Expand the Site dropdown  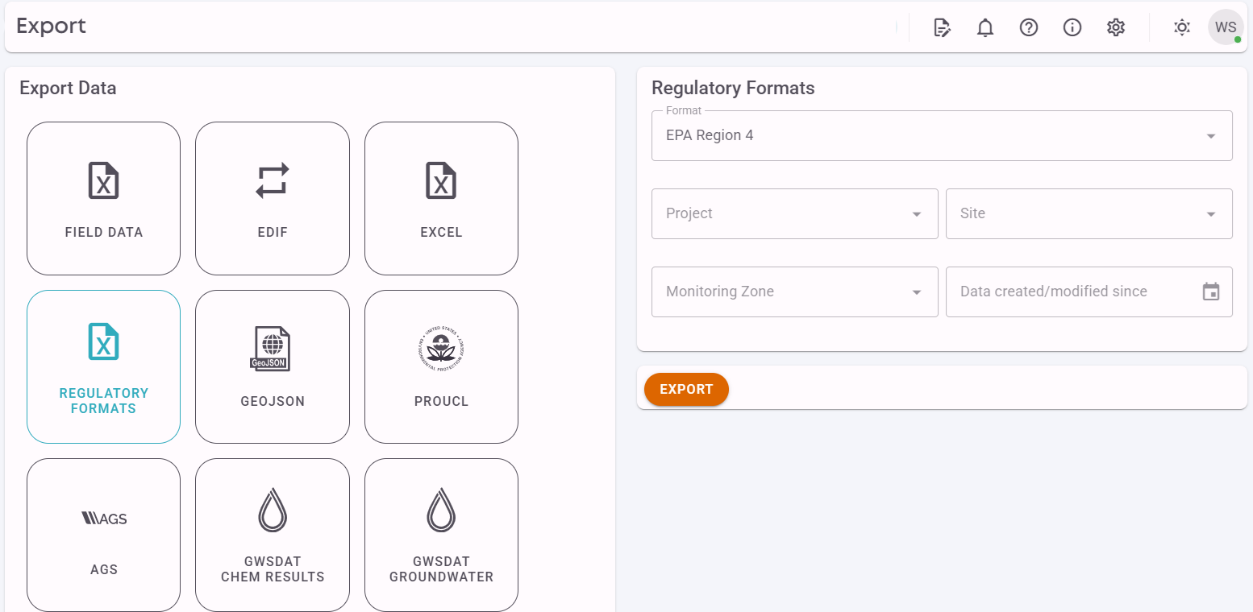point(1089,213)
